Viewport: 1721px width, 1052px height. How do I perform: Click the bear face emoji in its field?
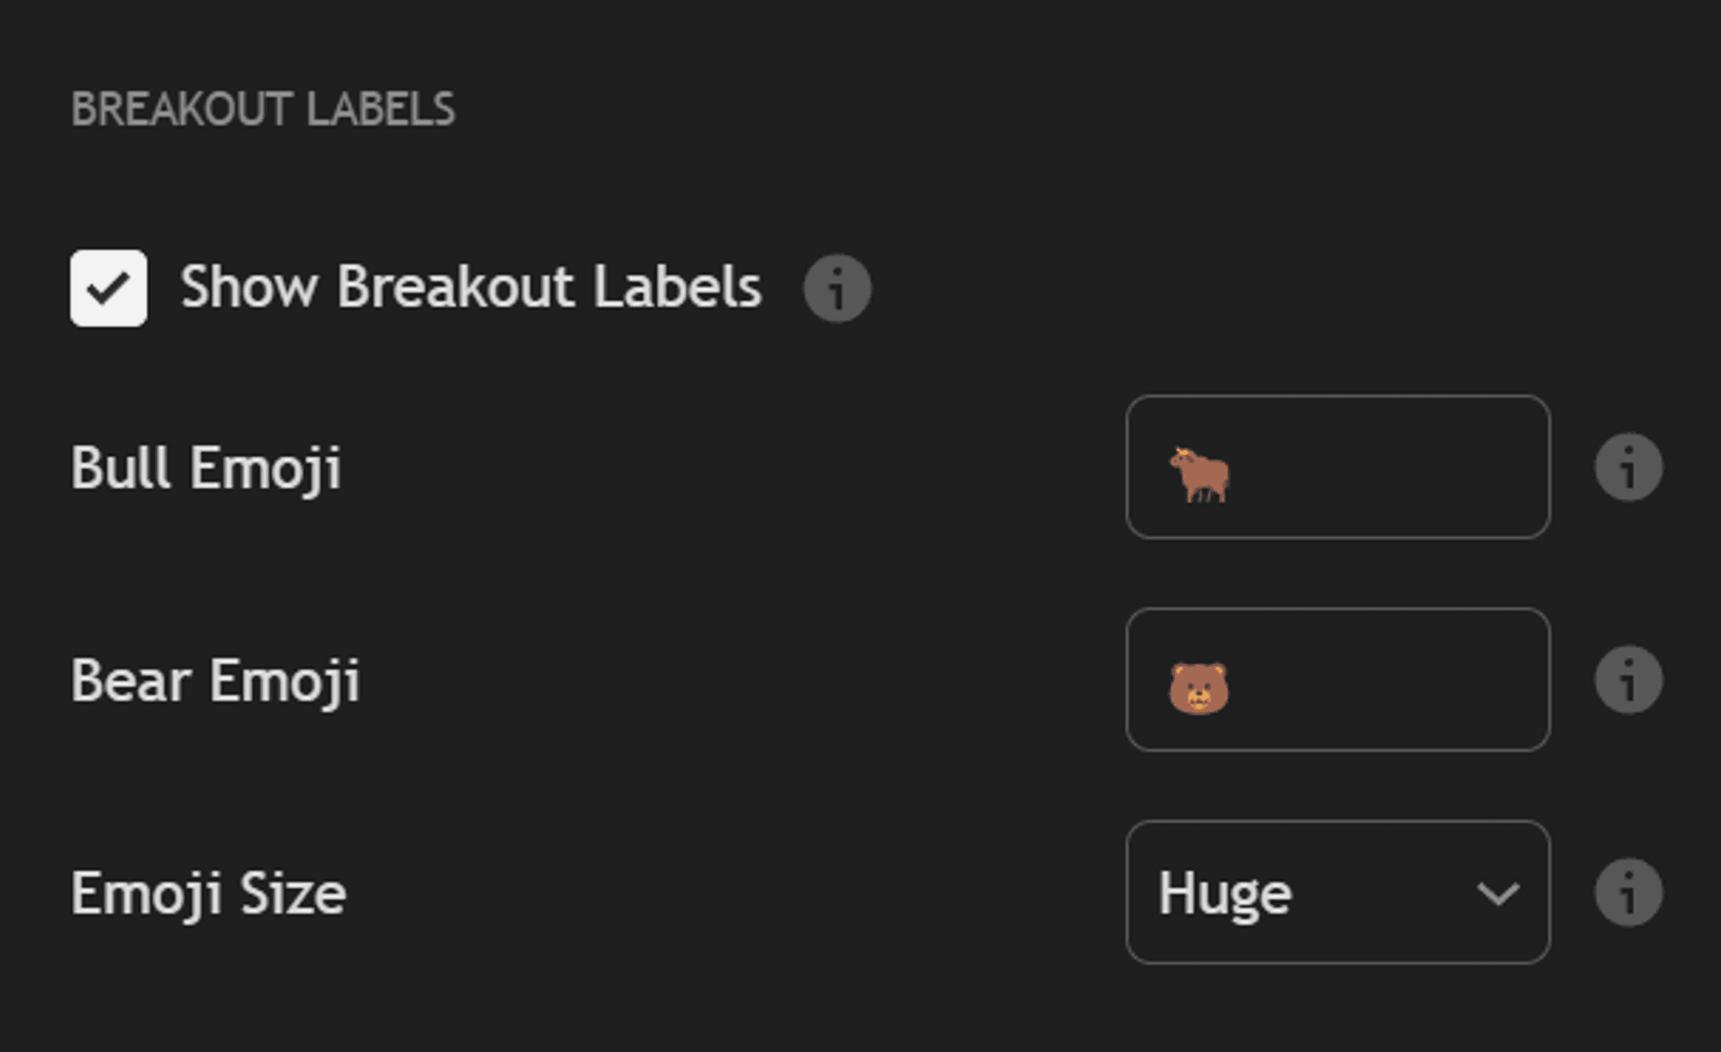(x=1198, y=687)
